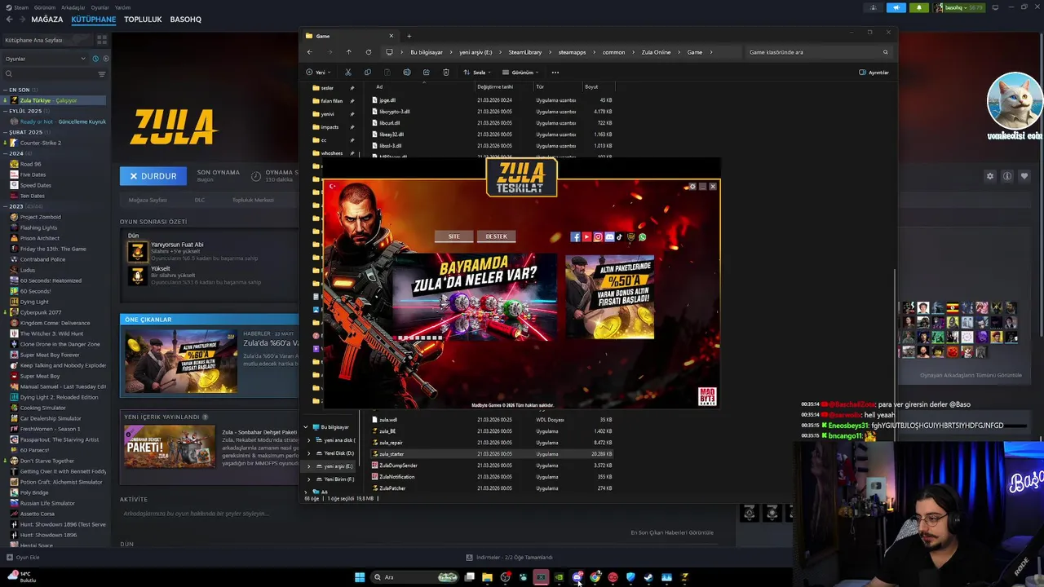Collapse Bu bilgisayar in Explorer tree
Image resolution: width=1044 pixels, height=587 pixels.
(306, 427)
